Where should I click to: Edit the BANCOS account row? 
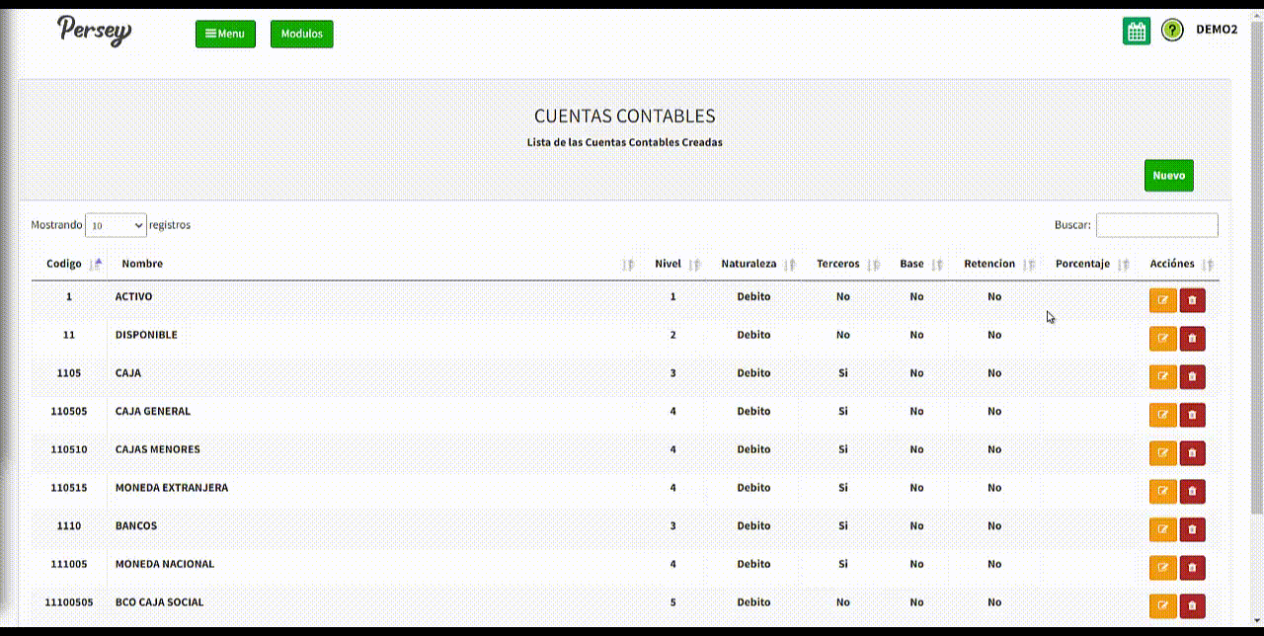pos(1162,529)
